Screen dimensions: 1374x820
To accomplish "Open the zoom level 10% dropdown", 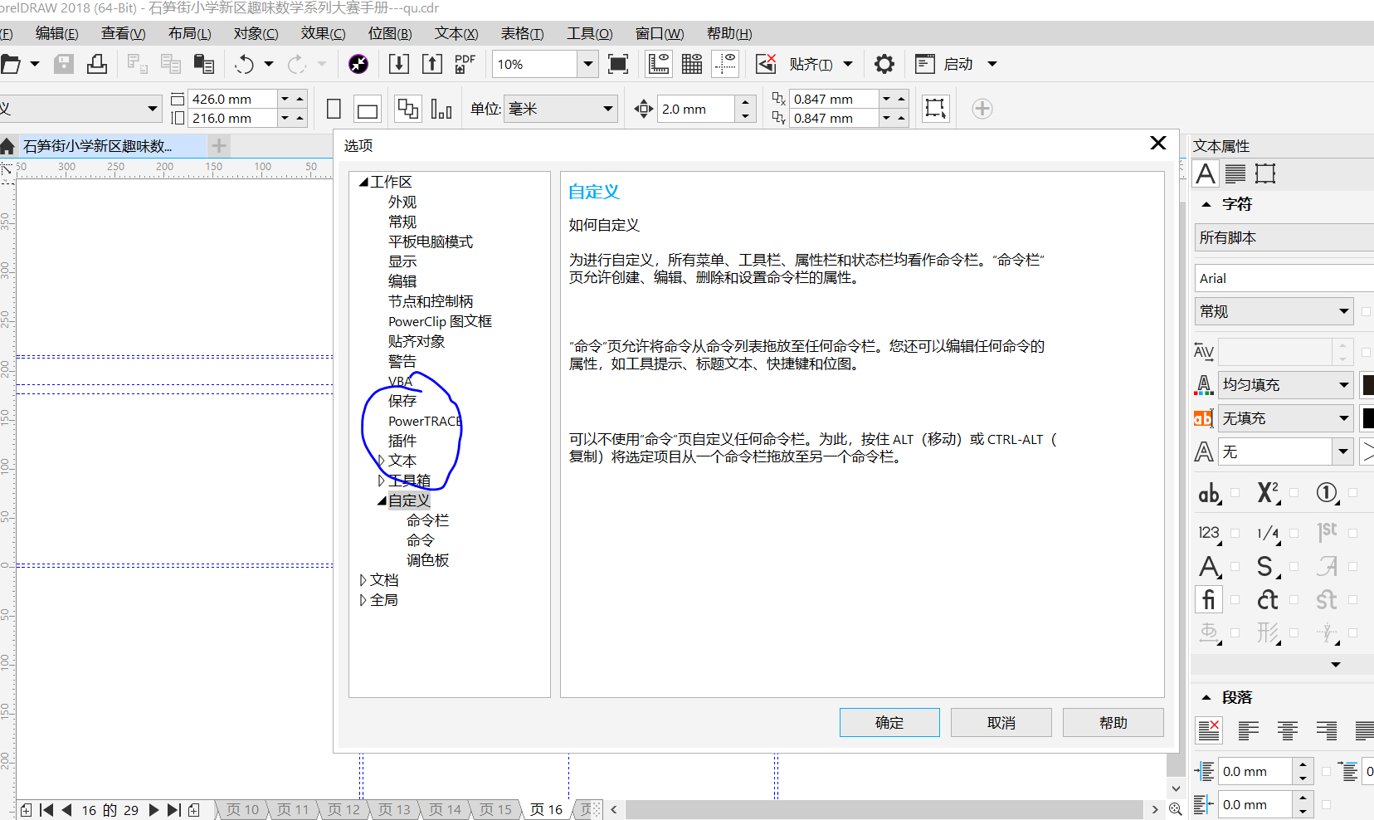I will (x=587, y=64).
